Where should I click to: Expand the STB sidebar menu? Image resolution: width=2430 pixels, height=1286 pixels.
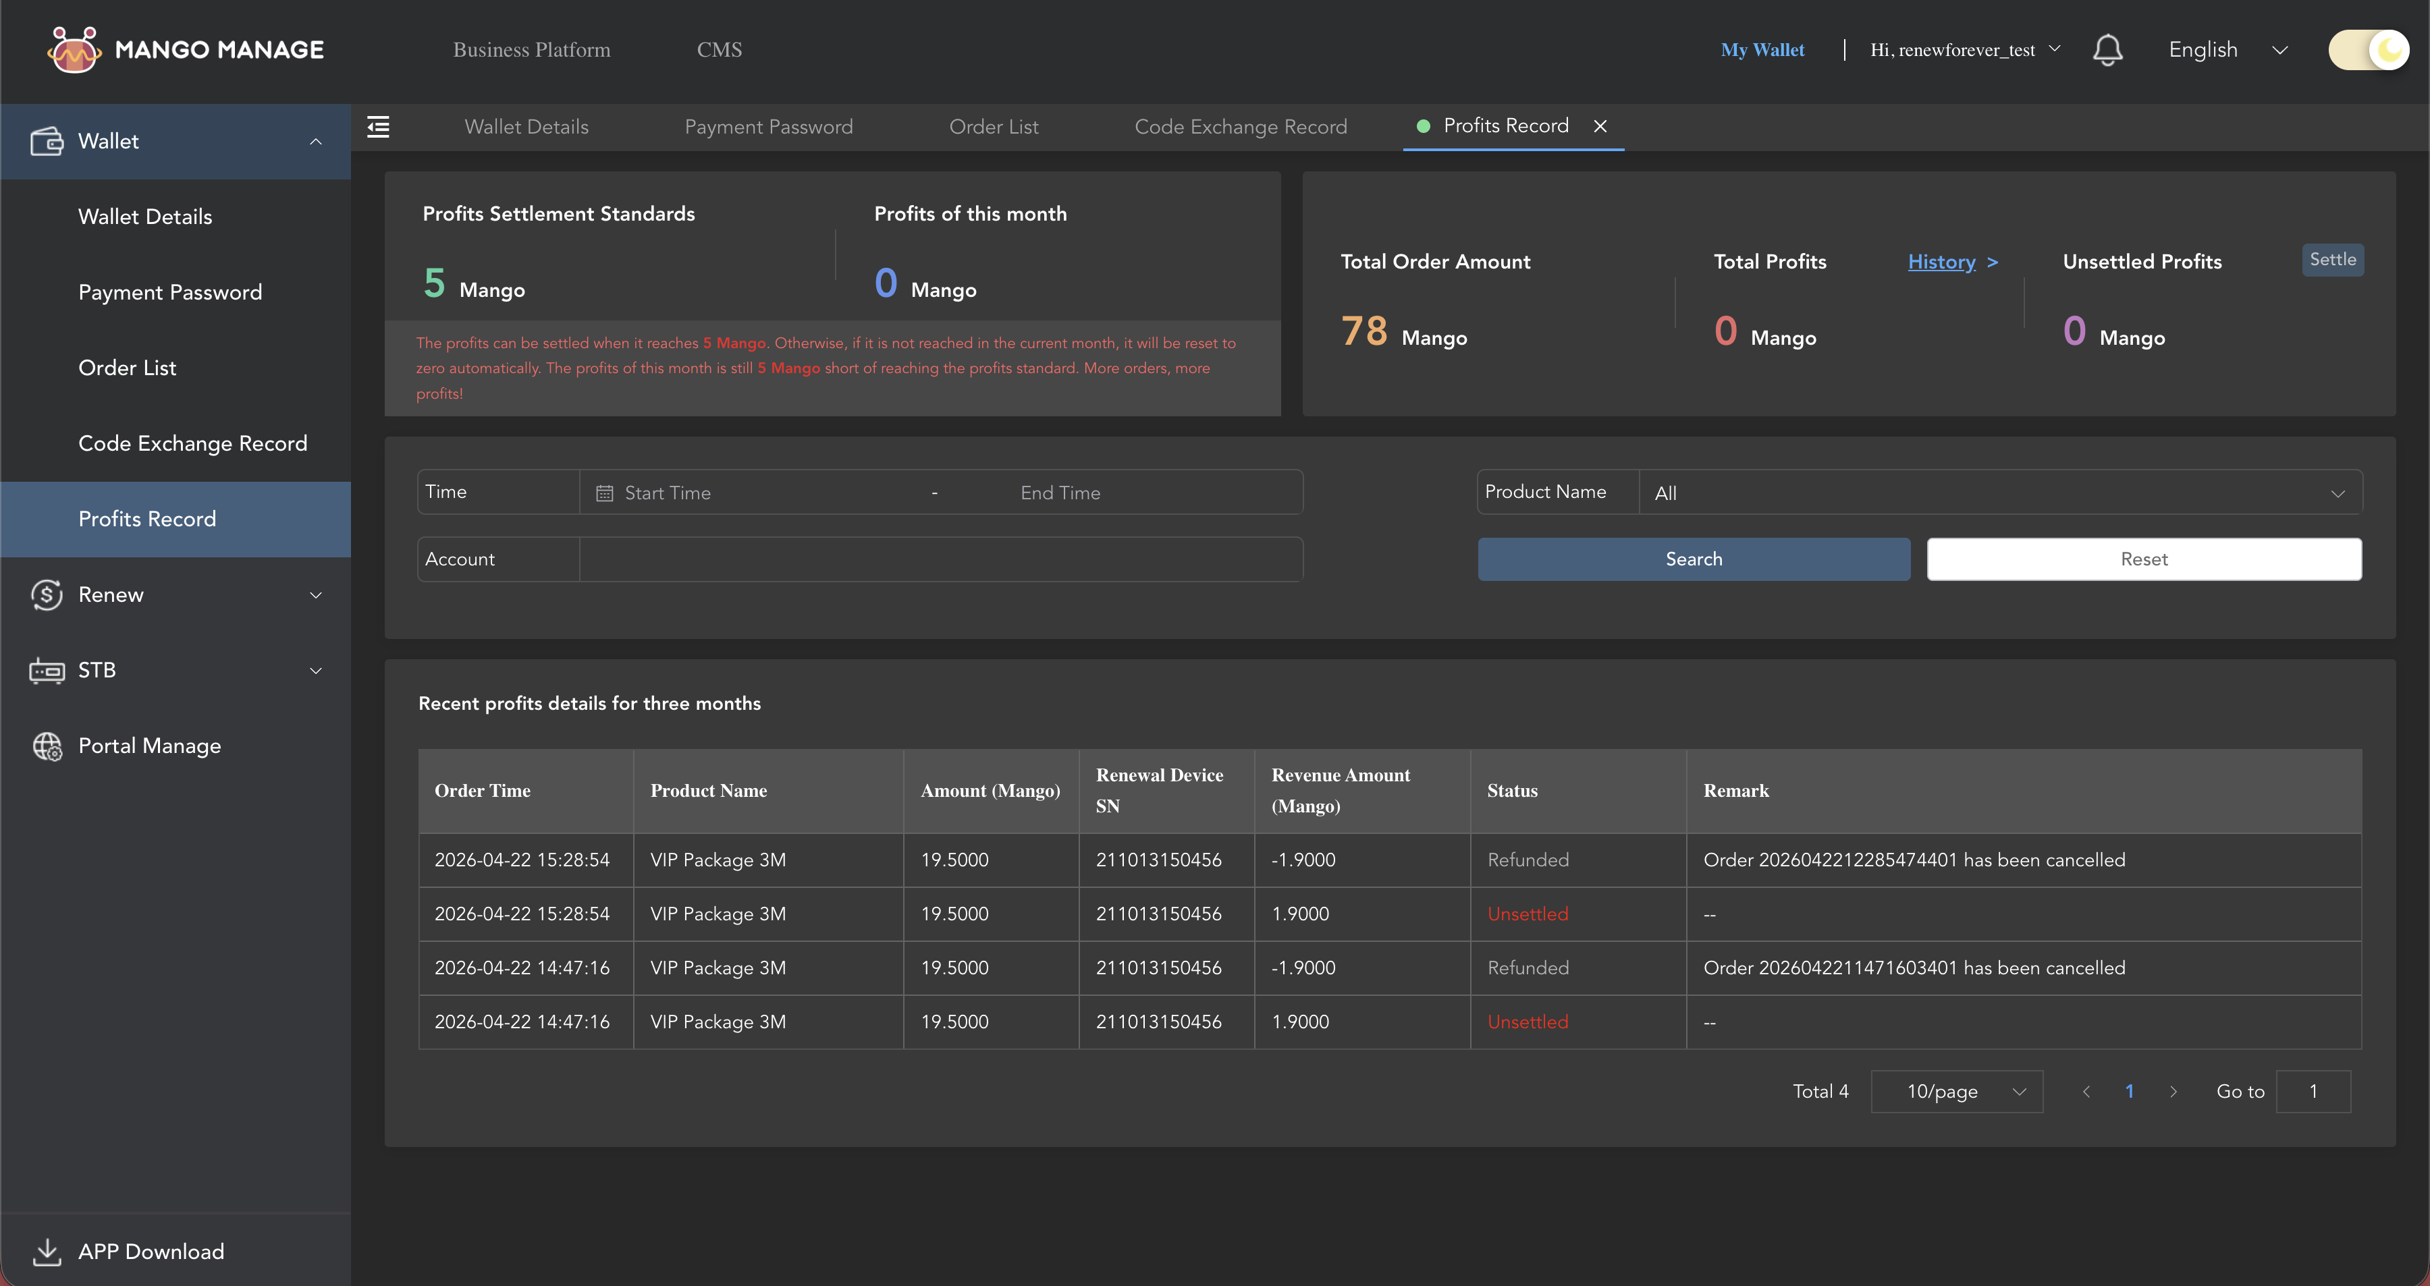coord(315,671)
